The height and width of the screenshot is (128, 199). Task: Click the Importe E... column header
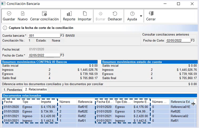click(142, 102)
